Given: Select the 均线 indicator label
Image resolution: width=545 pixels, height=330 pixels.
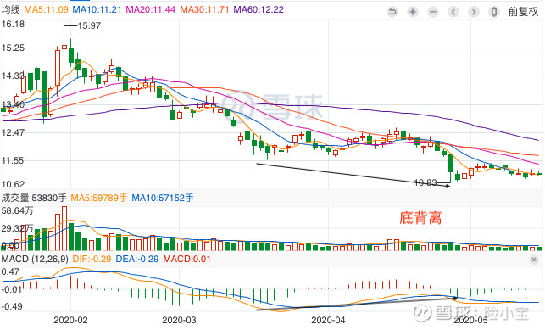Looking at the screenshot, I should point(10,9).
